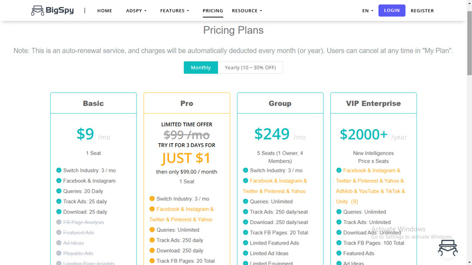Switch billing to Yearly (10~30% OFF)

[250, 68]
